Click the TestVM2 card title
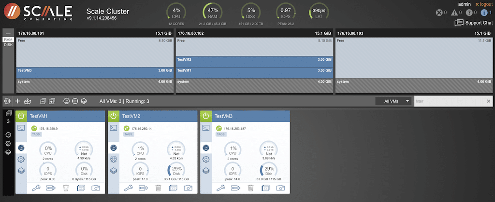Viewport: 495px width, 202px height. 131,116
